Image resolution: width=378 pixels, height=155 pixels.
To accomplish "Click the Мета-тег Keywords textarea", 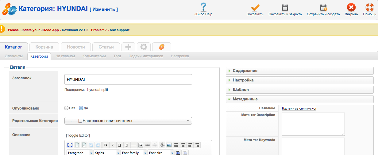I will pos(313,146).
